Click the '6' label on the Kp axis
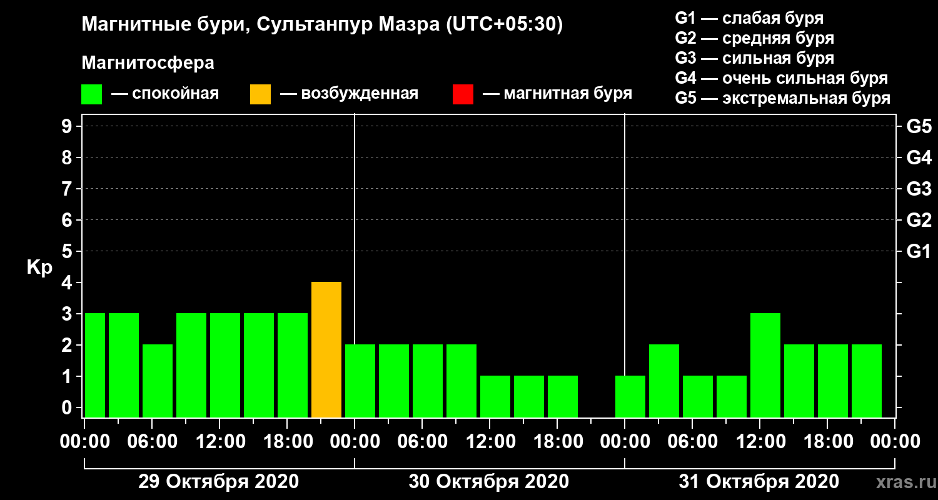Image resolution: width=938 pixels, height=500 pixels. tap(68, 220)
